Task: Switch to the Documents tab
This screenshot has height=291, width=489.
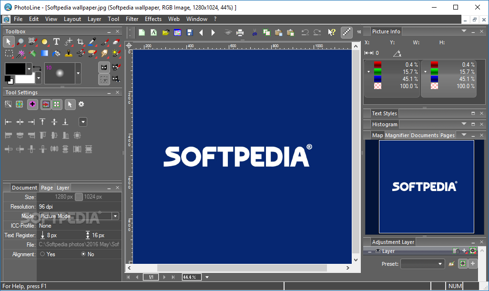Action: coord(425,135)
